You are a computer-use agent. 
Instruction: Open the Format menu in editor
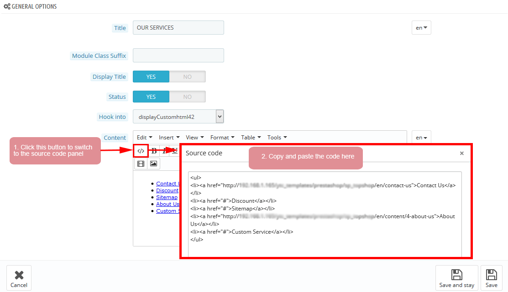[222, 138]
